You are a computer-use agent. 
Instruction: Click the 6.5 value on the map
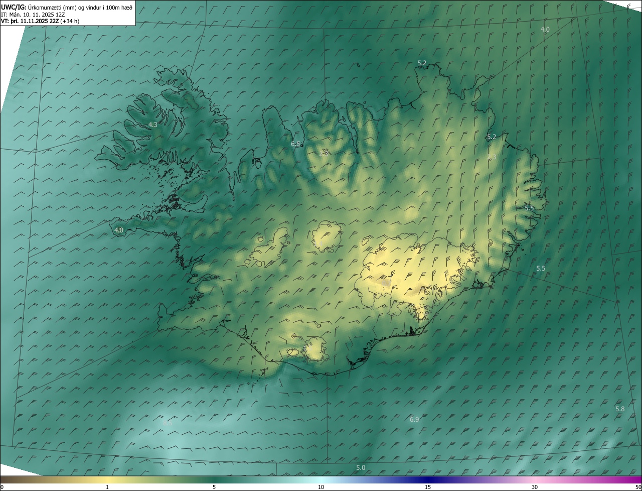coord(295,144)
